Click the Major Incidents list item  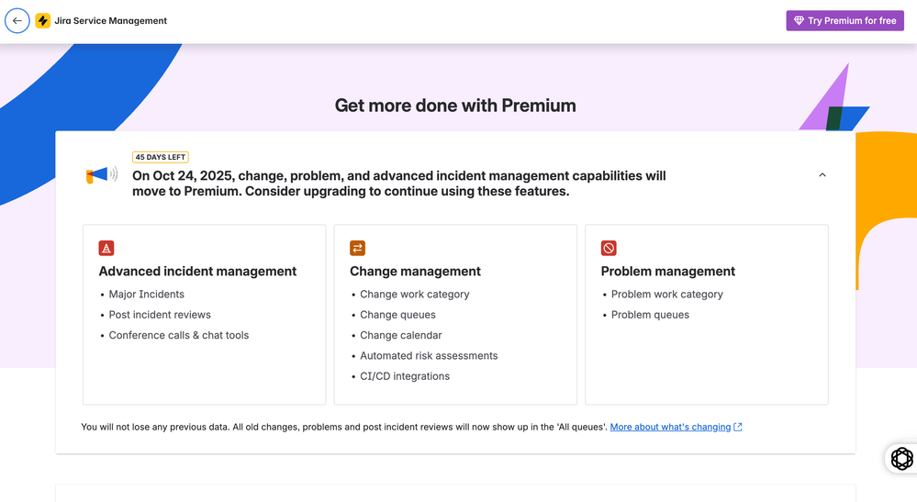click(146, 295)
